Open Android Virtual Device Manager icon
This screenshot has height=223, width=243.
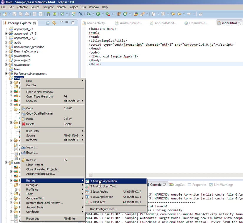54,14
